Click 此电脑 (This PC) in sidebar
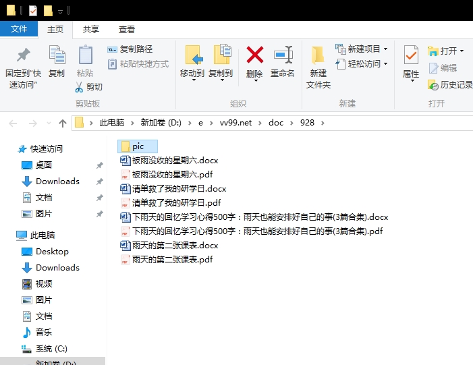The height and width of the screenshot is (365, 473). coord(35,235)
